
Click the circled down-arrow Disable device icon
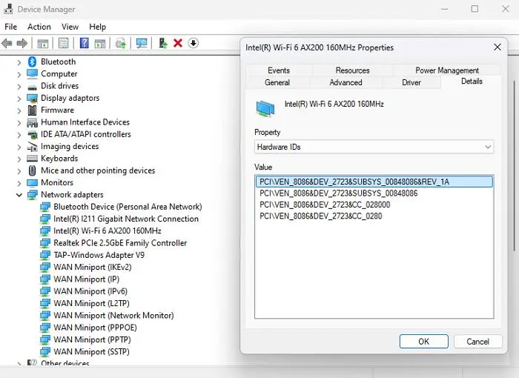194,43
